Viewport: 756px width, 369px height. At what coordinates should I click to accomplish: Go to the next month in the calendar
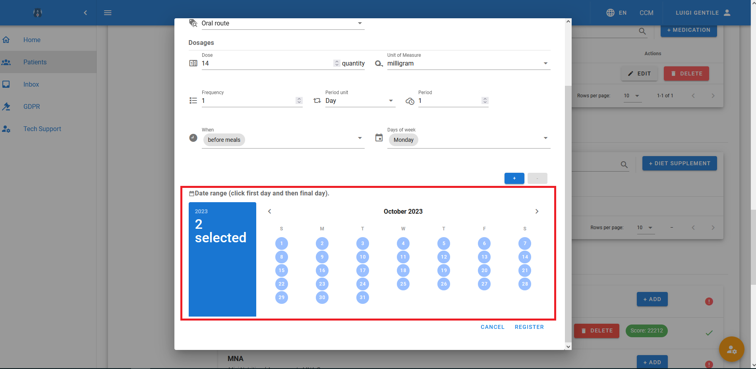tap(537, 211)
